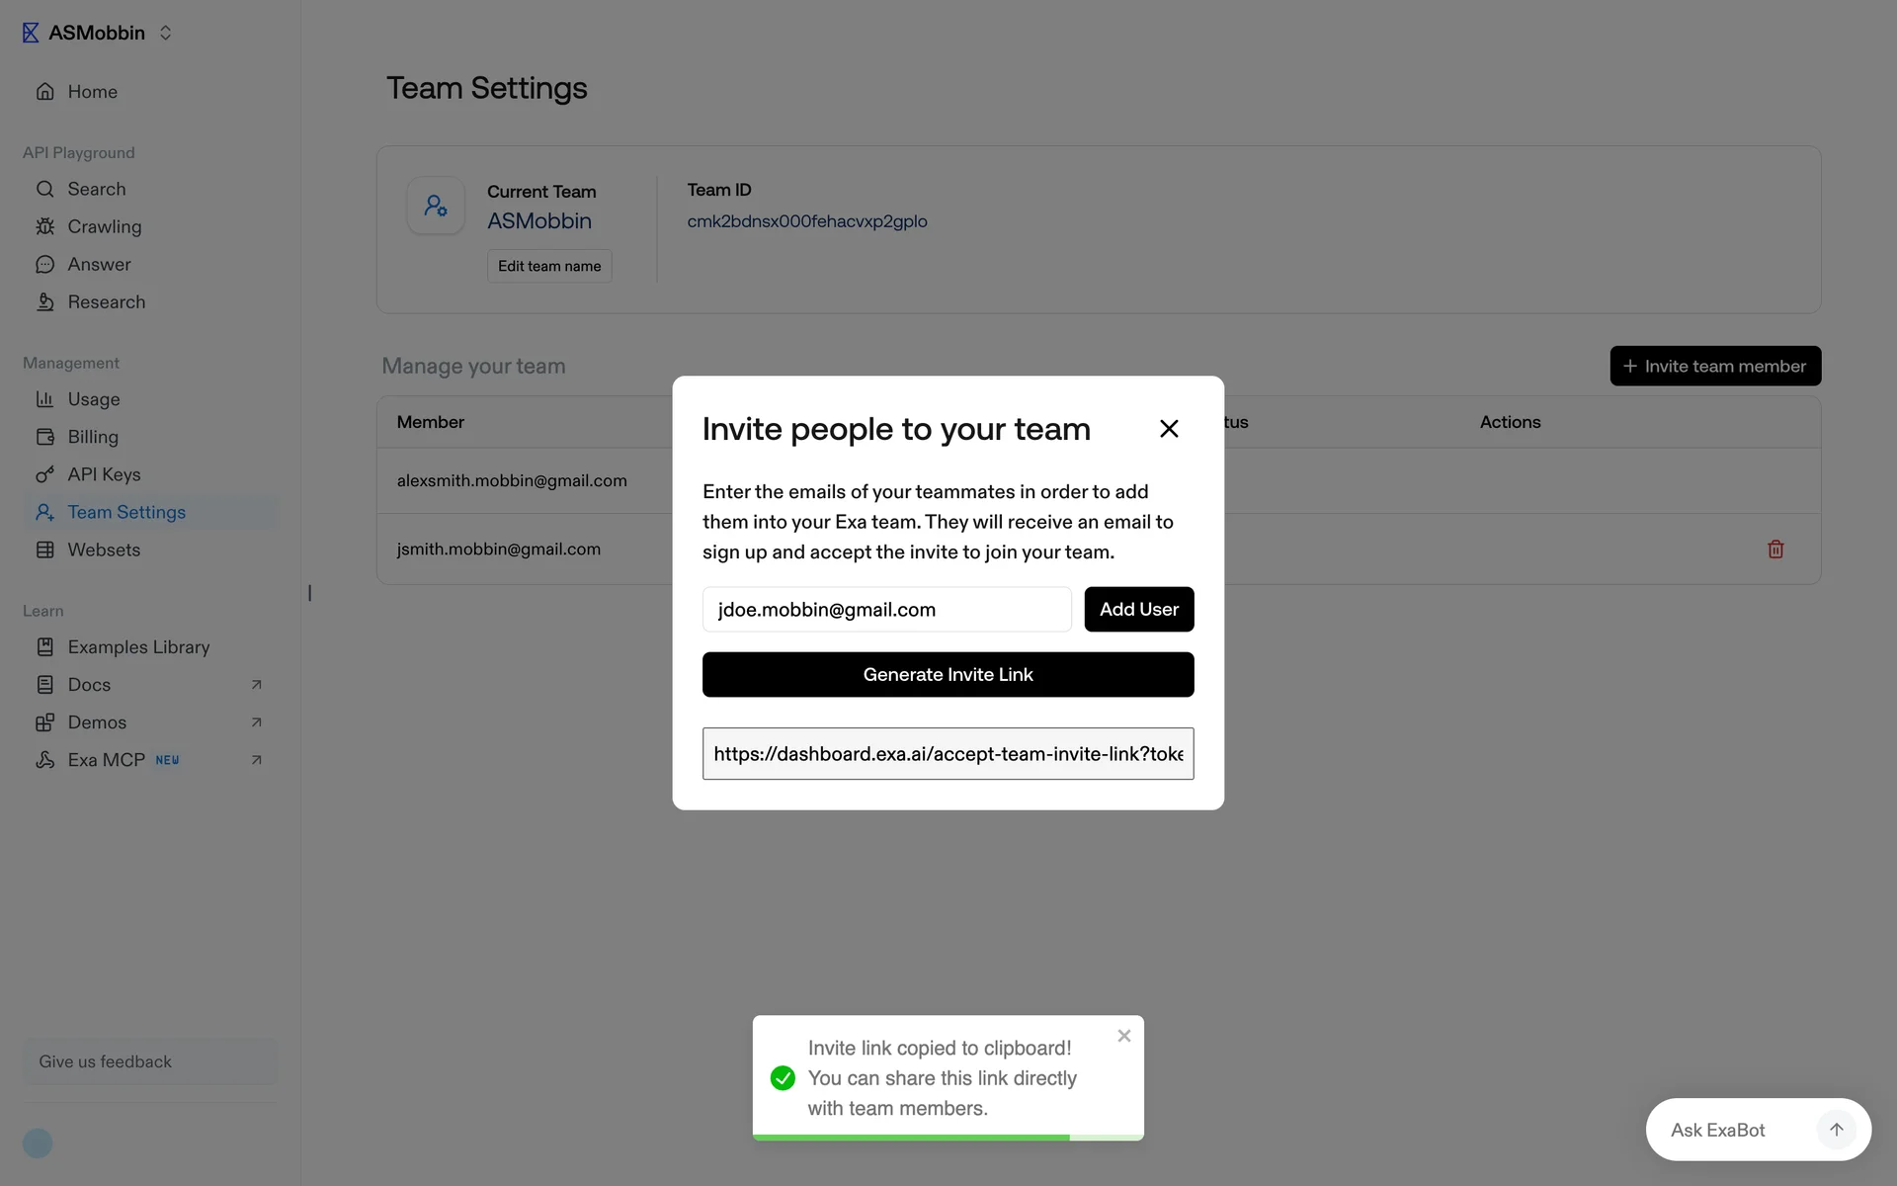Screen dimensions: 1897x1186
Task: Expand the ASMobbin team switcher
Action: [x=165, y=33]
